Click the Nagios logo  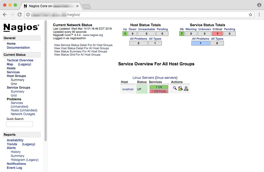pyautogui.click(x=21, y=28)
